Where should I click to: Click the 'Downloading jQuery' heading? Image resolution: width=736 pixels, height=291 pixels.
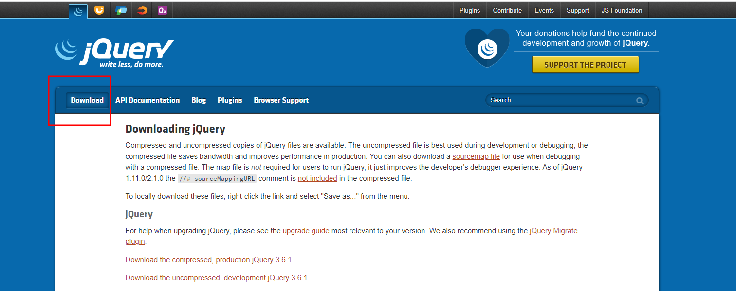click(175, 129)
